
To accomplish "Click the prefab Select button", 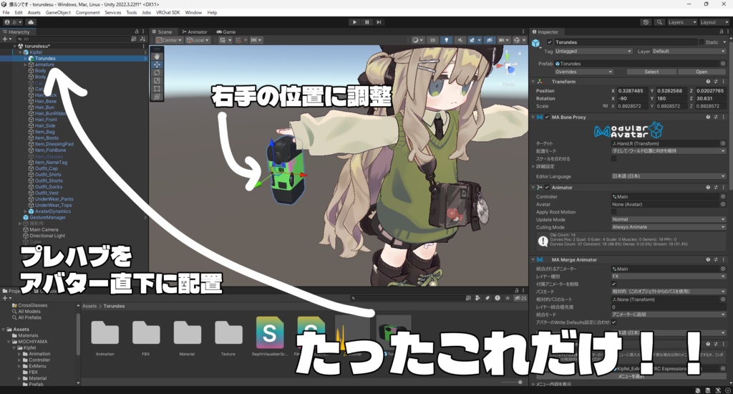I will [x=651, y=72].
